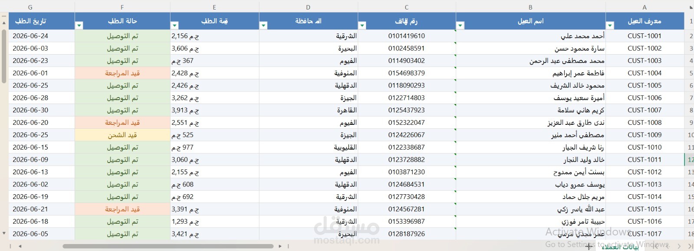Add a new sheet with the plus button

coord(588,247)
